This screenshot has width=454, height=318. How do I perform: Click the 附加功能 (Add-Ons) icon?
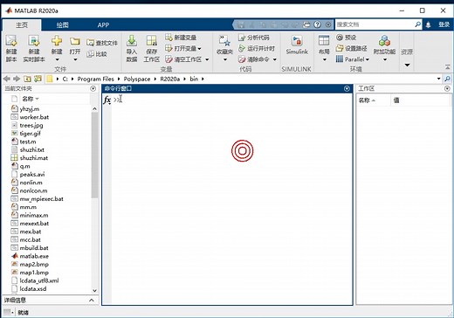coord(384,41)
